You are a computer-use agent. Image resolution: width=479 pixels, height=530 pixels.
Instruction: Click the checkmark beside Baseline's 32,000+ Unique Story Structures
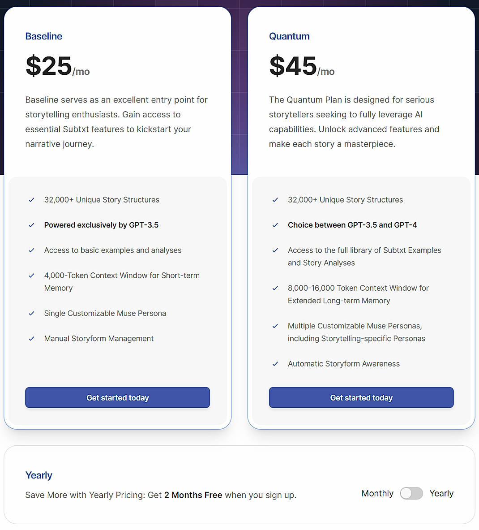(x=31, y=200)
